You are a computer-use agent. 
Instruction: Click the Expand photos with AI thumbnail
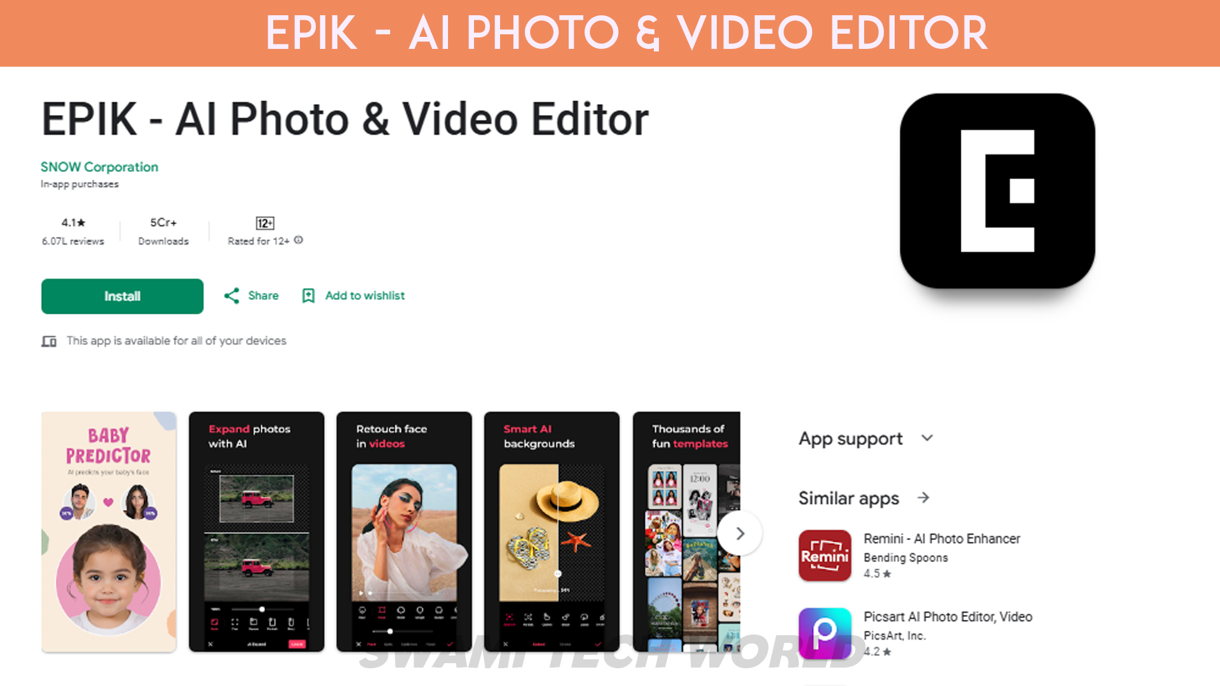tap(257, 531)
